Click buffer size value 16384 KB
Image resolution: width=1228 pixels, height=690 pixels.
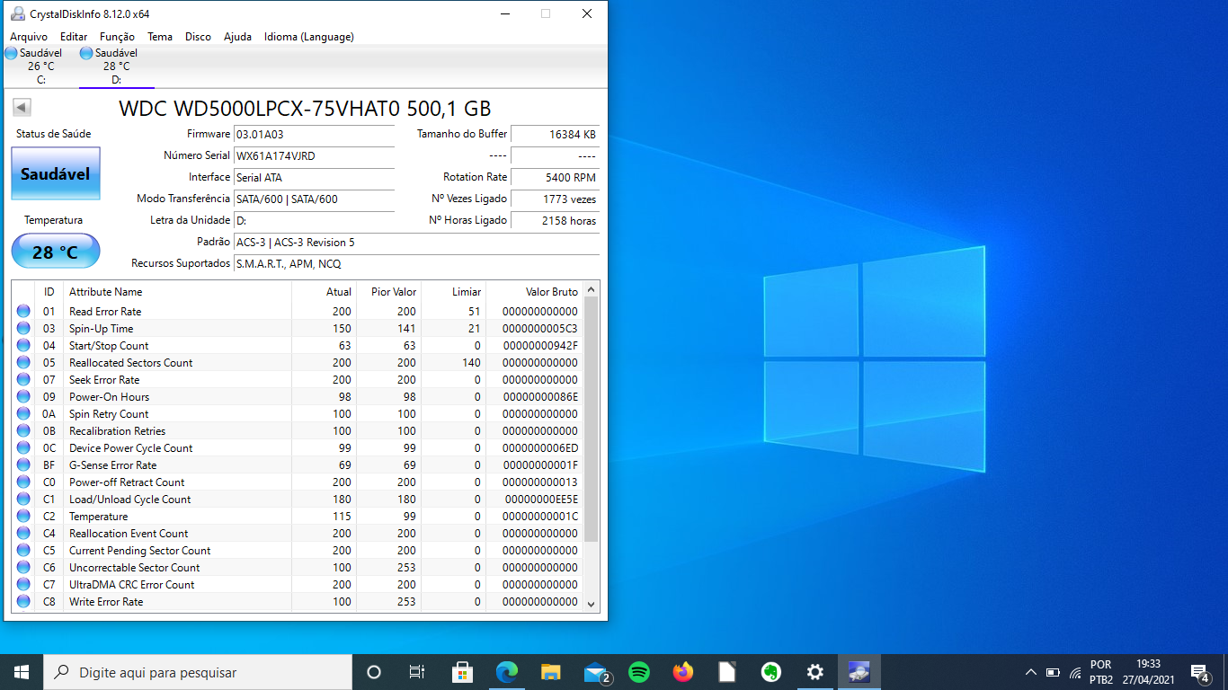coord(555,134)
